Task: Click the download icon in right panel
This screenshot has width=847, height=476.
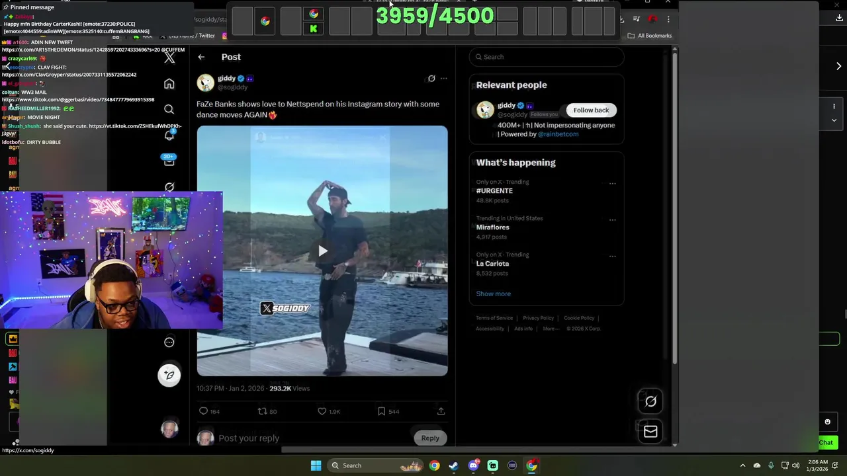Action: [x=839, y=18]
